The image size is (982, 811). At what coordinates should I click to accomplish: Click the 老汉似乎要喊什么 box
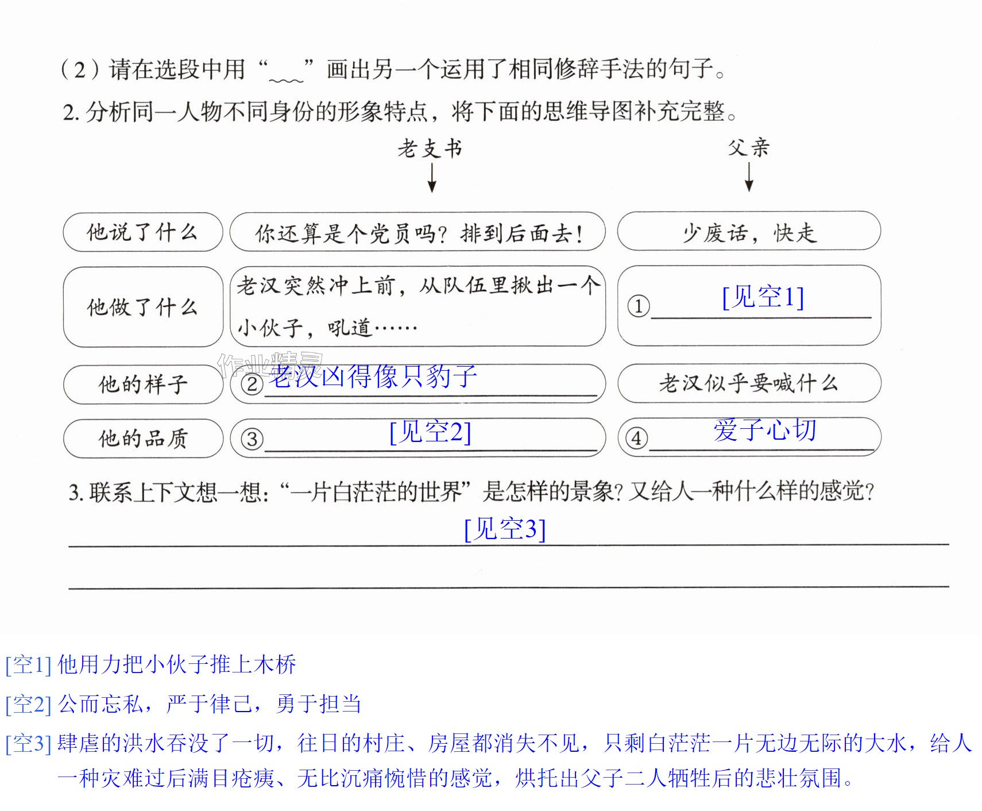click(749, 383)
